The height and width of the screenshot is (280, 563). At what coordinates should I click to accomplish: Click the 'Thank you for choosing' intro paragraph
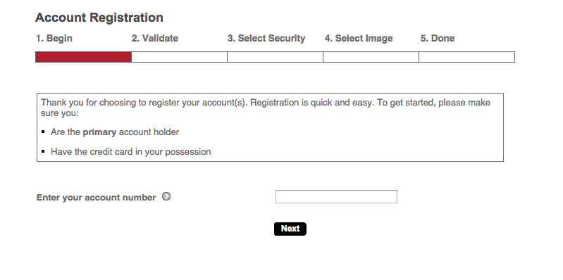(x=266, y=108)
